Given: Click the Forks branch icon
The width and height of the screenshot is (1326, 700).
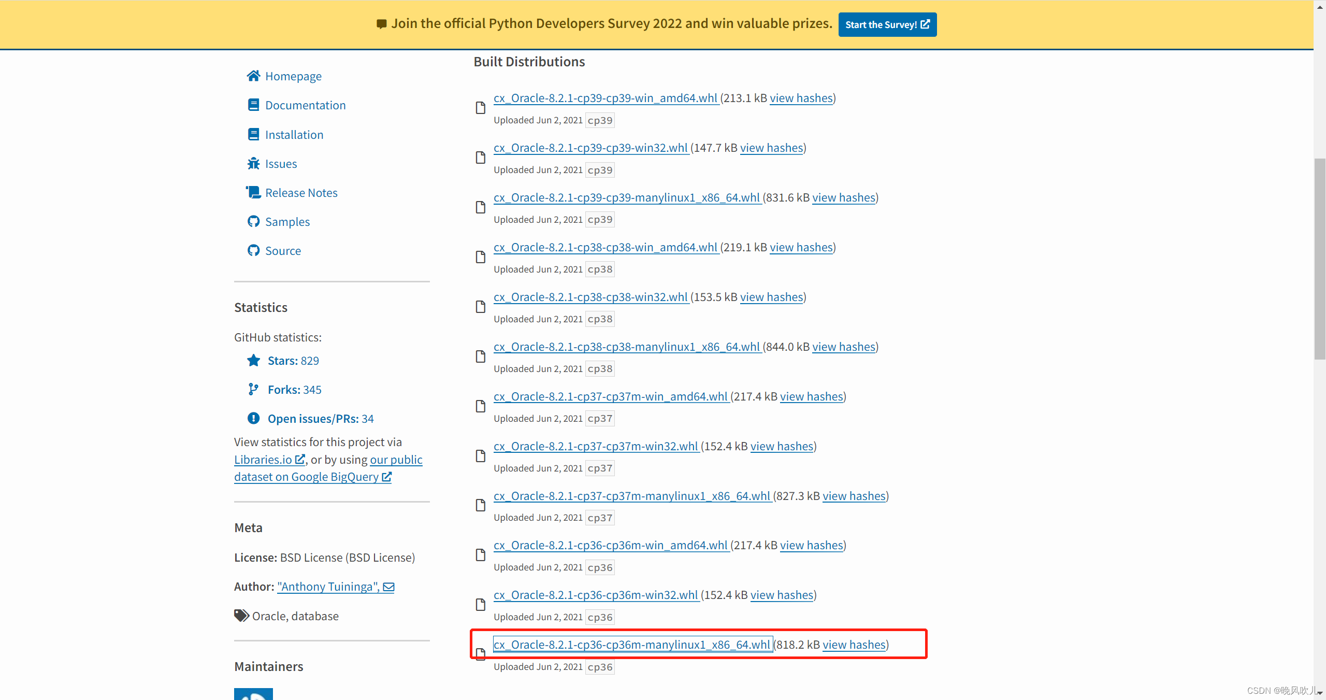Looking at the screenshot, I should coord(253,390).
